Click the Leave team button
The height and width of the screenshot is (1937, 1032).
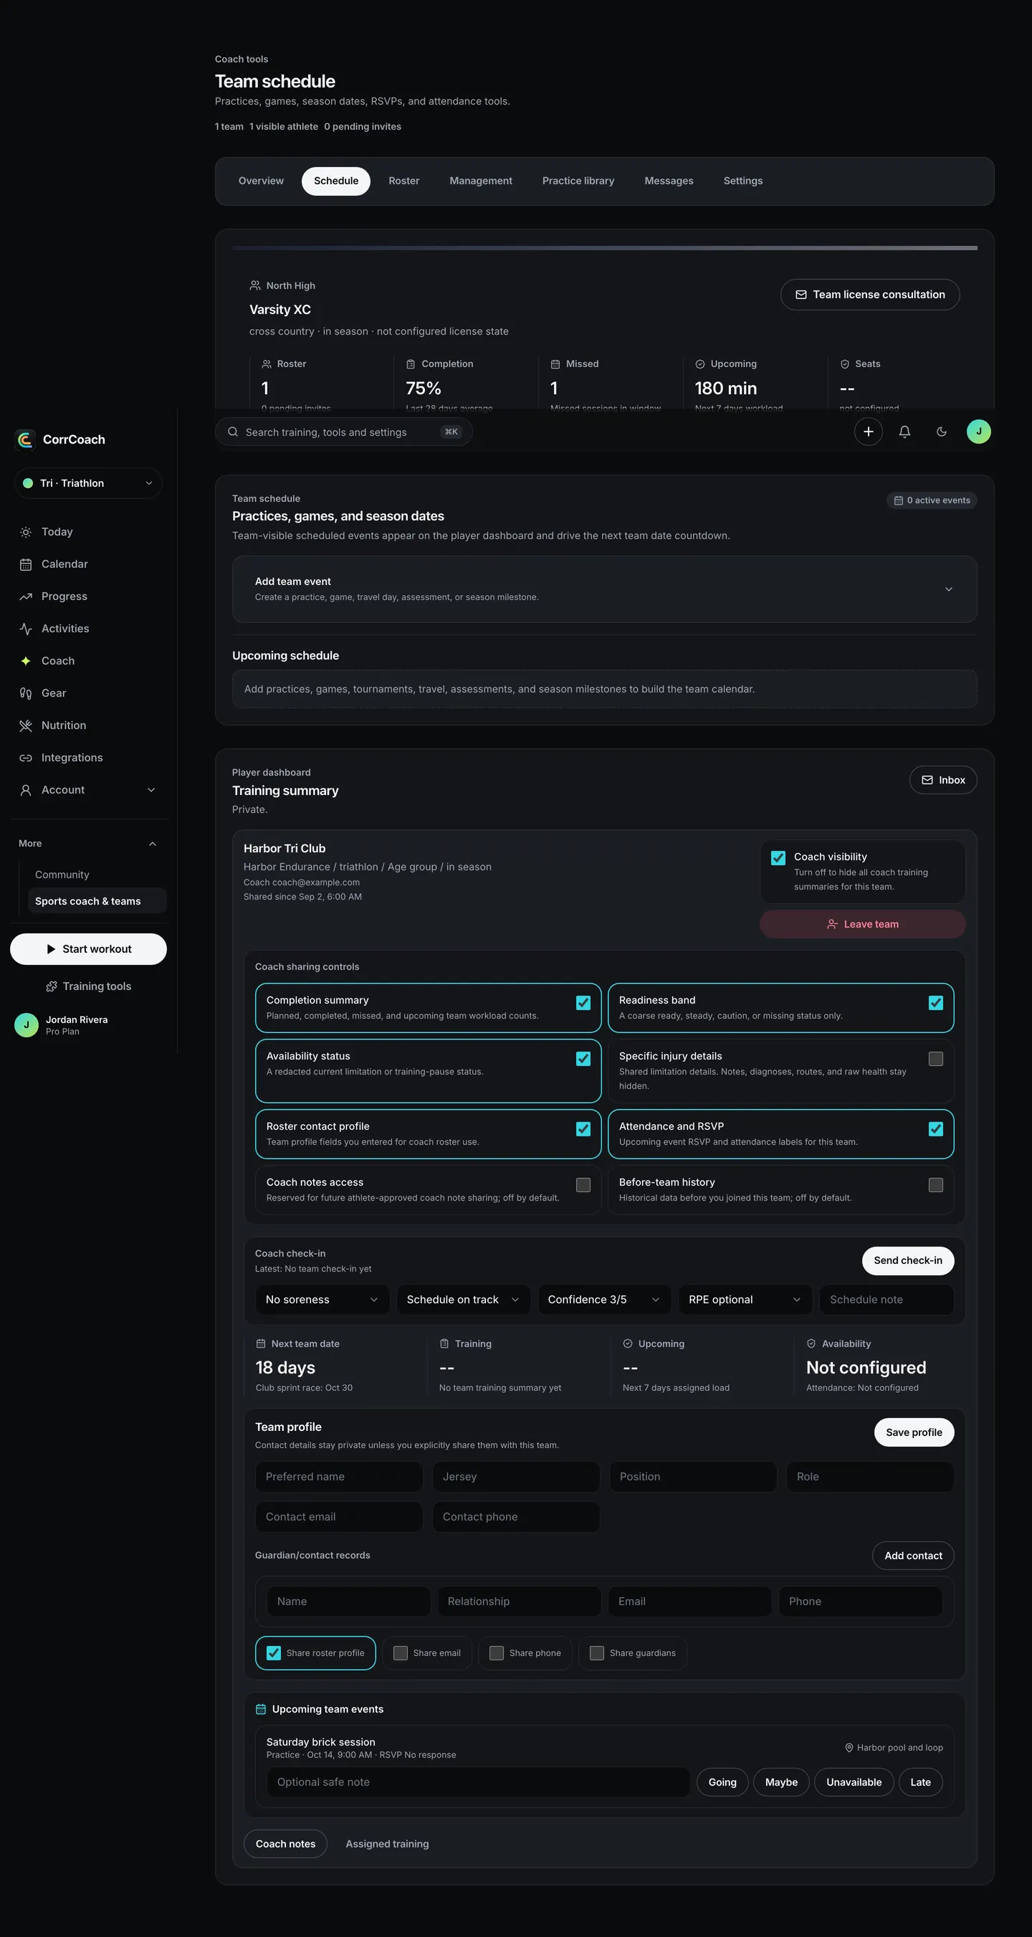pos(863,924)
